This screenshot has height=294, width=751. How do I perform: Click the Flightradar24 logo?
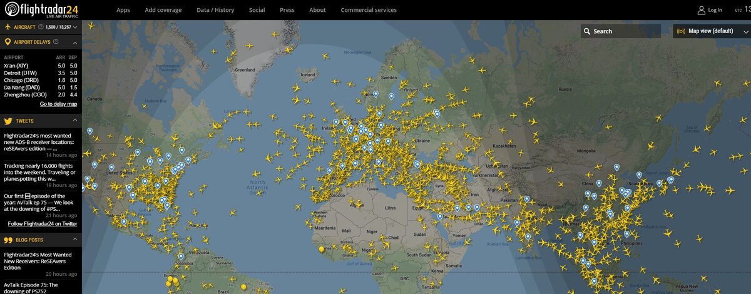point(43,9)
